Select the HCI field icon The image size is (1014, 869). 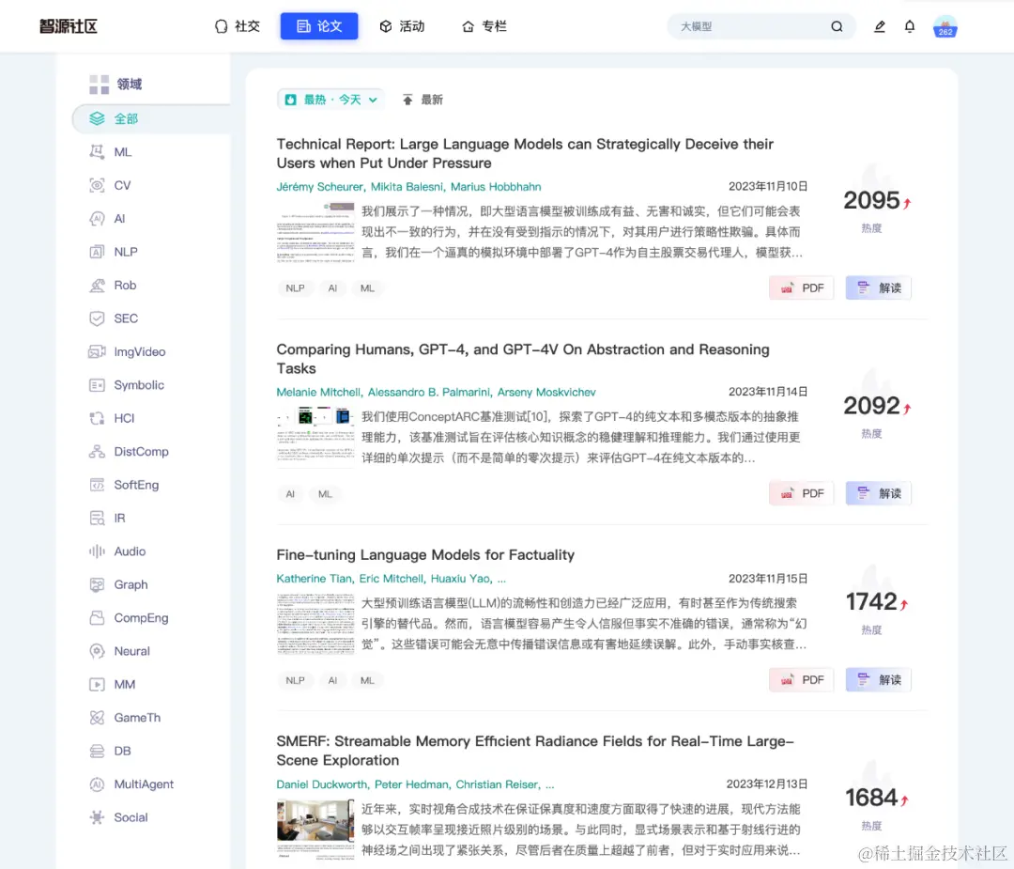pyautogui.click(x=97, y=418)
